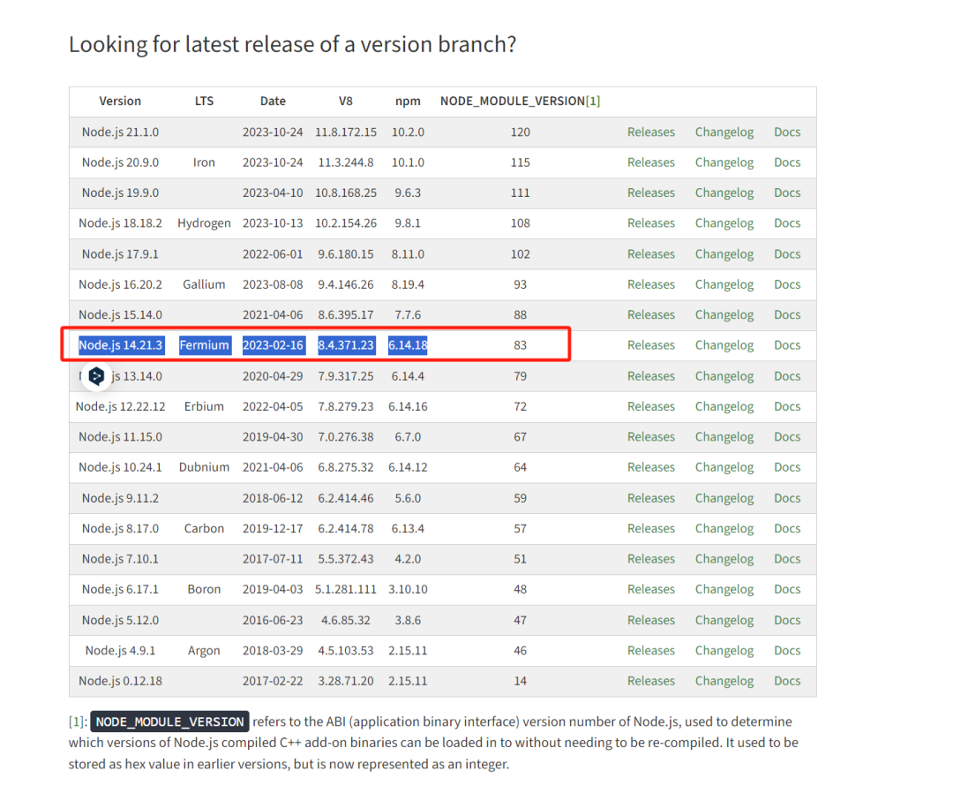Screen dimensions: 953x801
Task: Open Changelog for Node.js 9.11.2
Action: point(724,499)
